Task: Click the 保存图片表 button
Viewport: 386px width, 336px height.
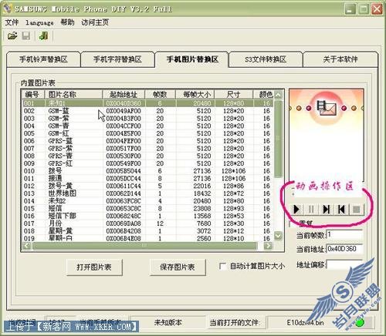Action: coord(178,267)
